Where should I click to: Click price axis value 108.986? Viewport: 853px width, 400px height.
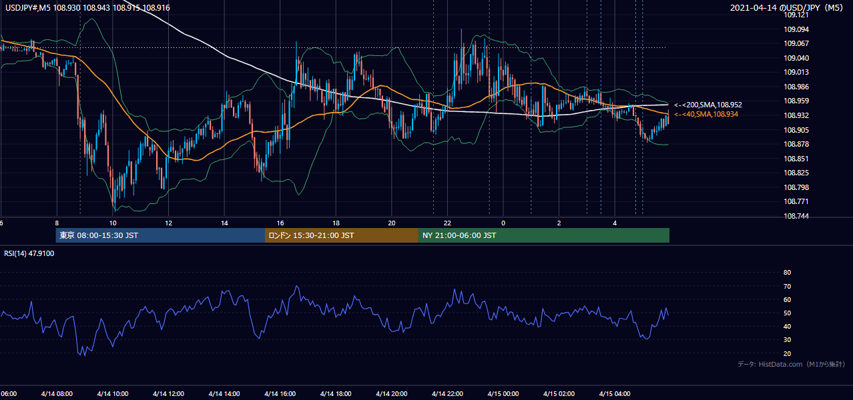tap(796, 87)
